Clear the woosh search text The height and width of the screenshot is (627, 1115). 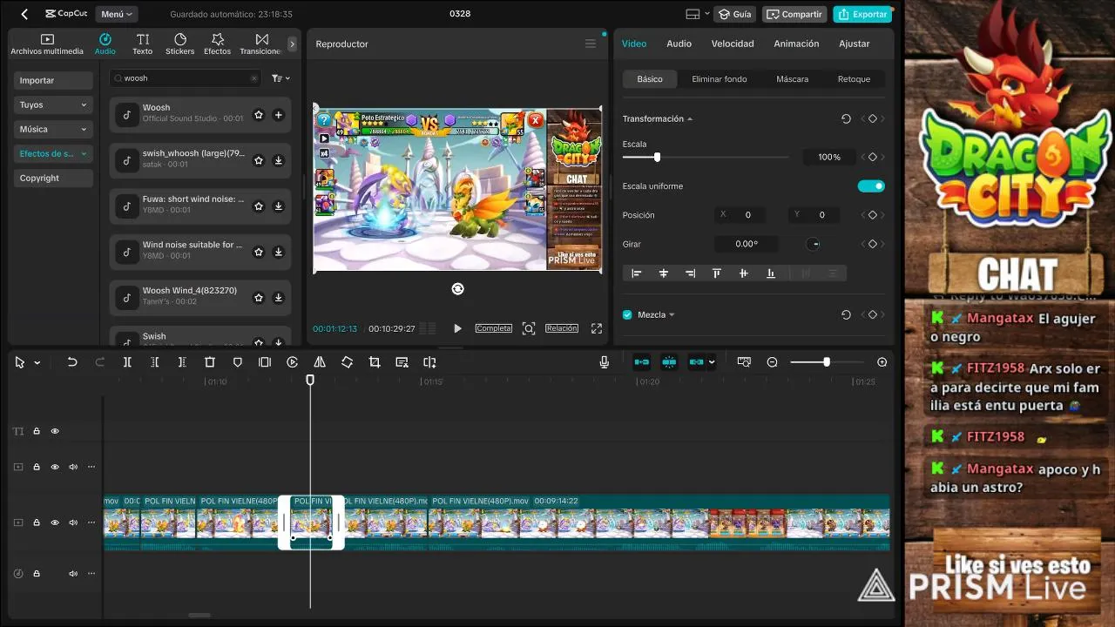(x=254, y=78)
